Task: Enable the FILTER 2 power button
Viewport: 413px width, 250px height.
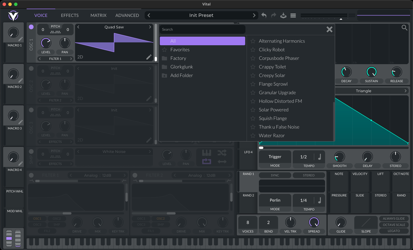Action: (135, 175)
